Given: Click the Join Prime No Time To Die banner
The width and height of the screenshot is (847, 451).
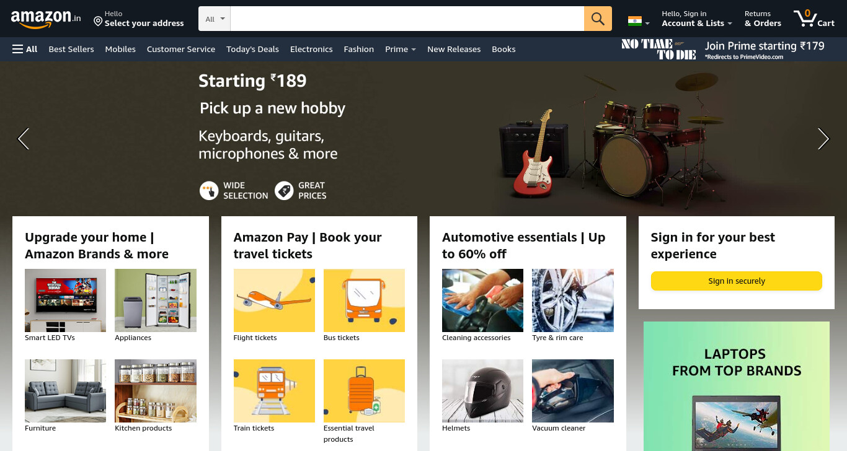Looking at the screenshot, I should 723,49.
